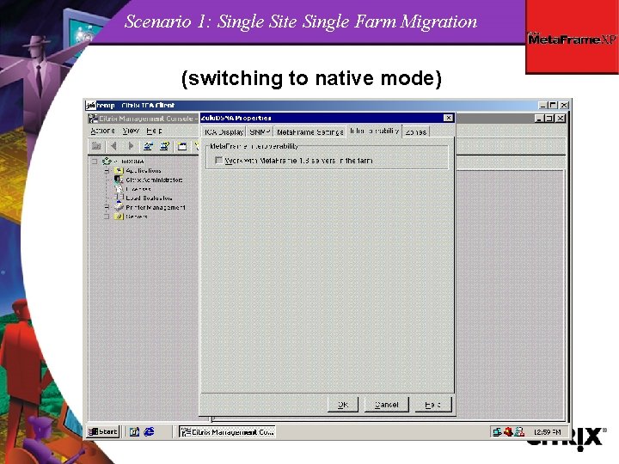Confirm the properties dialog with OK

(343, 405)
